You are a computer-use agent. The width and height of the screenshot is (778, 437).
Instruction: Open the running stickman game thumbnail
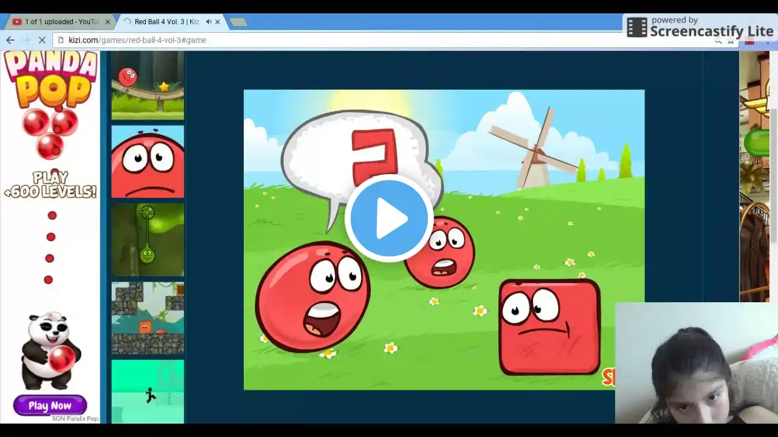coord(148,391)
